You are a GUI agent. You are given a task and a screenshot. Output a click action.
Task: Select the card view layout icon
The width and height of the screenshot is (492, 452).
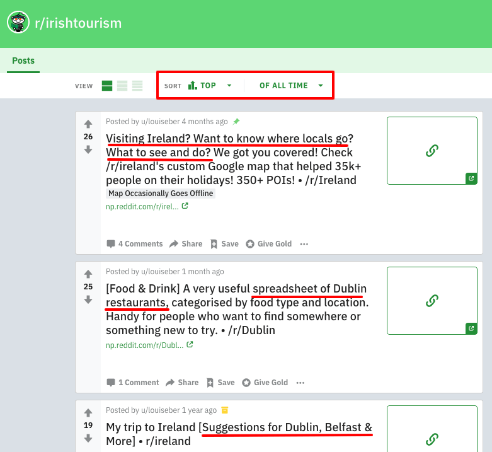107,86
